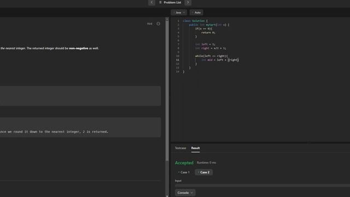Click code line 'int left = 1;'

click(x=205, y=44)
